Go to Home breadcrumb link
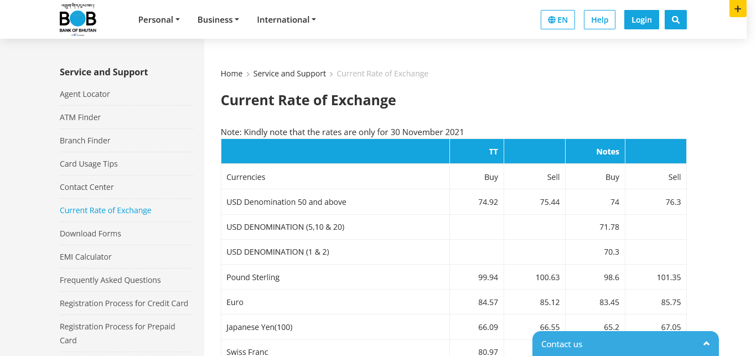Viewport: 756px width, 356px height. (231, 74)
